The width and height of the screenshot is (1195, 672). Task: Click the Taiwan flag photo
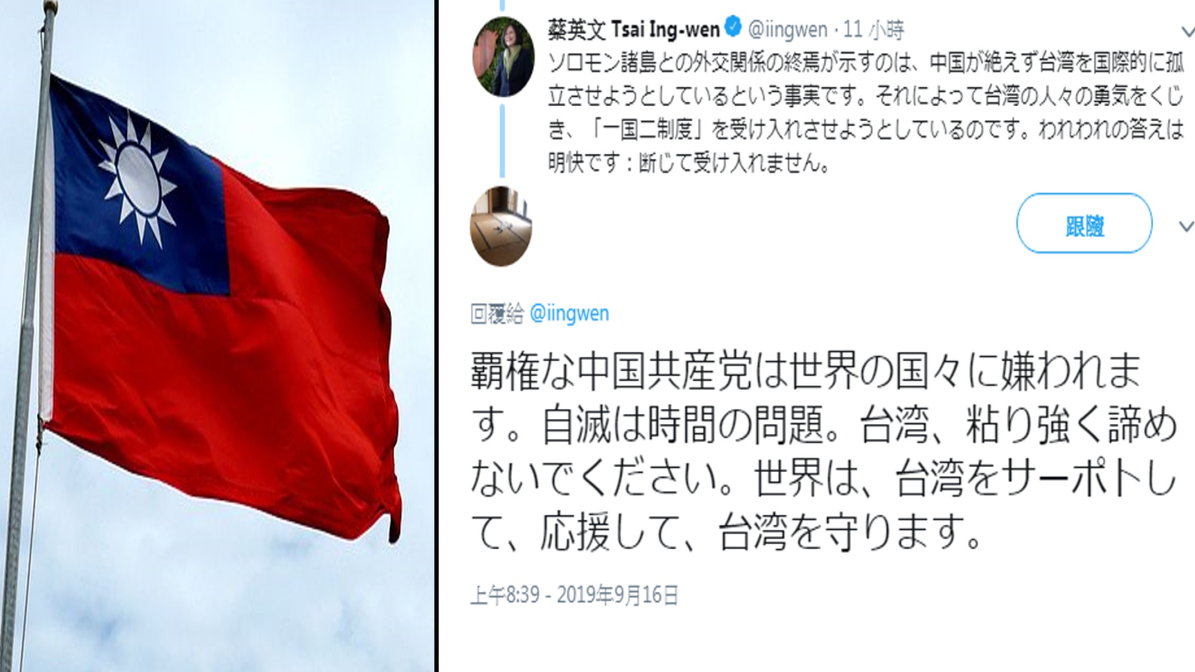pos(218,336)
